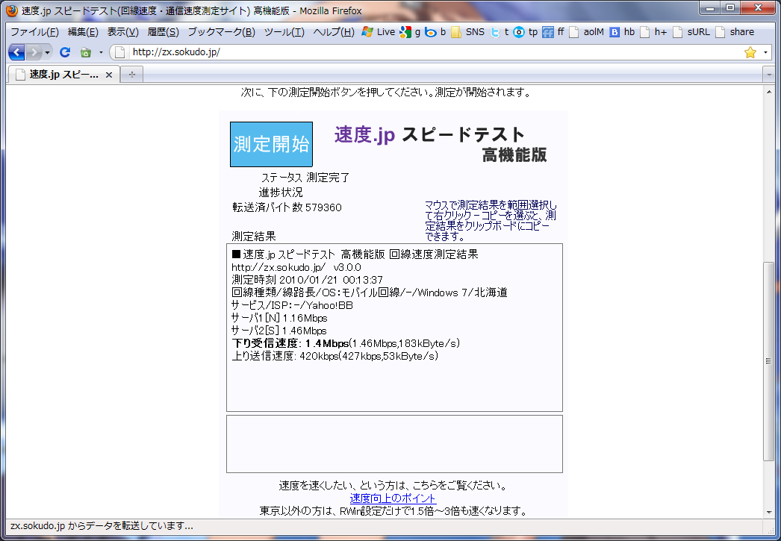This screenshot has width=781, height=541.
Task: Click the vertical scrollbar thumb
Action: [x=769, y=361]
